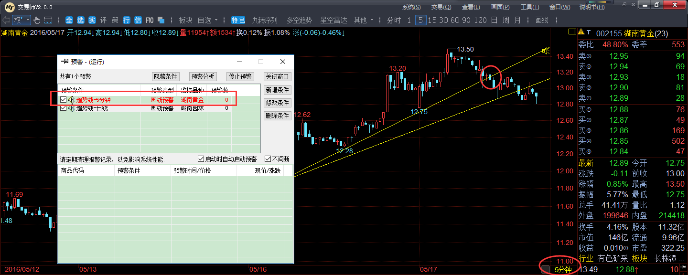
Task: Select the 60 minute period
Action: (x=454, y=20)
